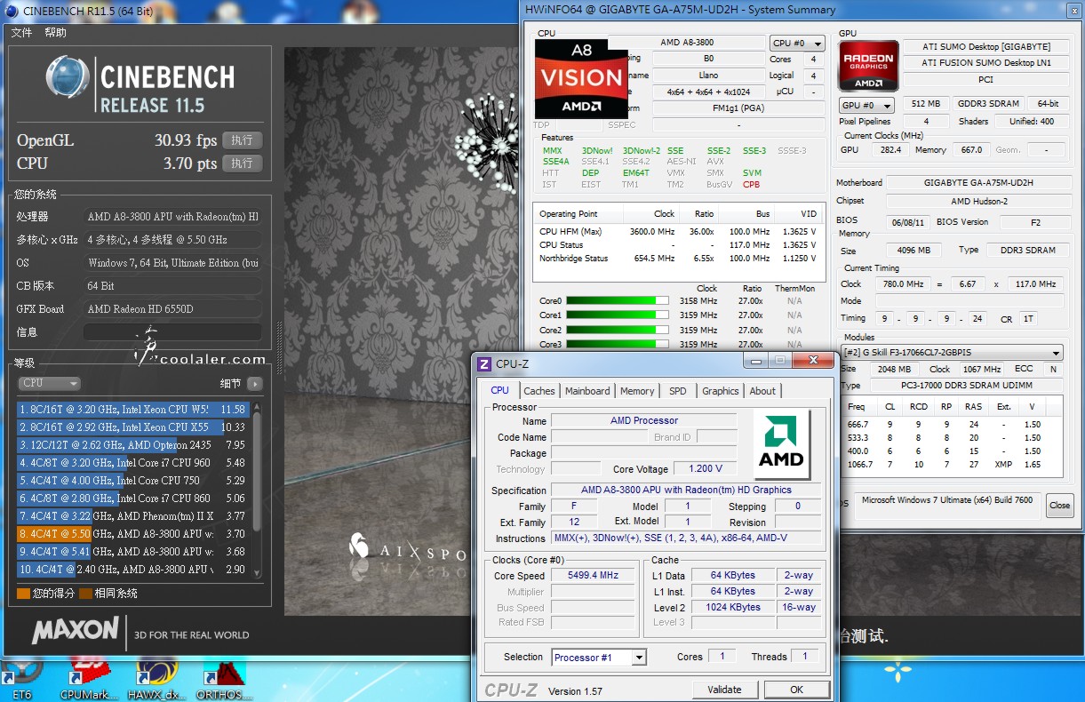Open the GPU #0 dropdown in HWiNFO

(x=866, y=105)
